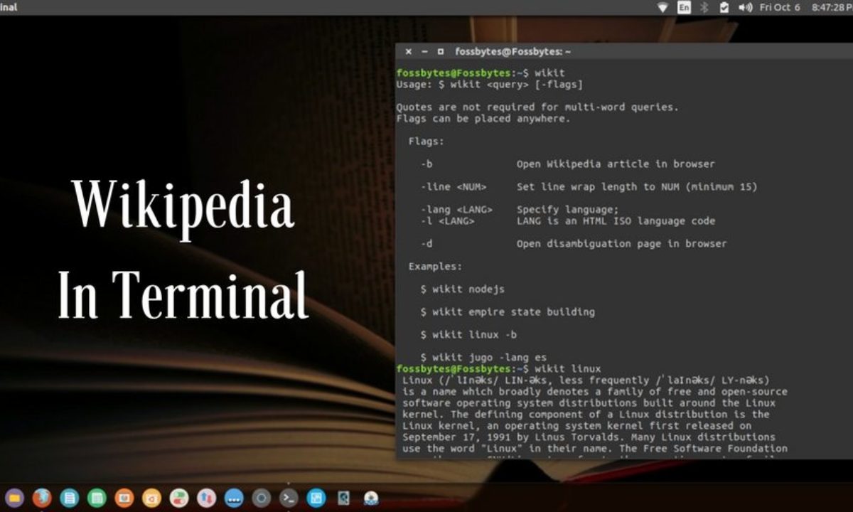Open the teal text document app in the dock

point(69,498)
